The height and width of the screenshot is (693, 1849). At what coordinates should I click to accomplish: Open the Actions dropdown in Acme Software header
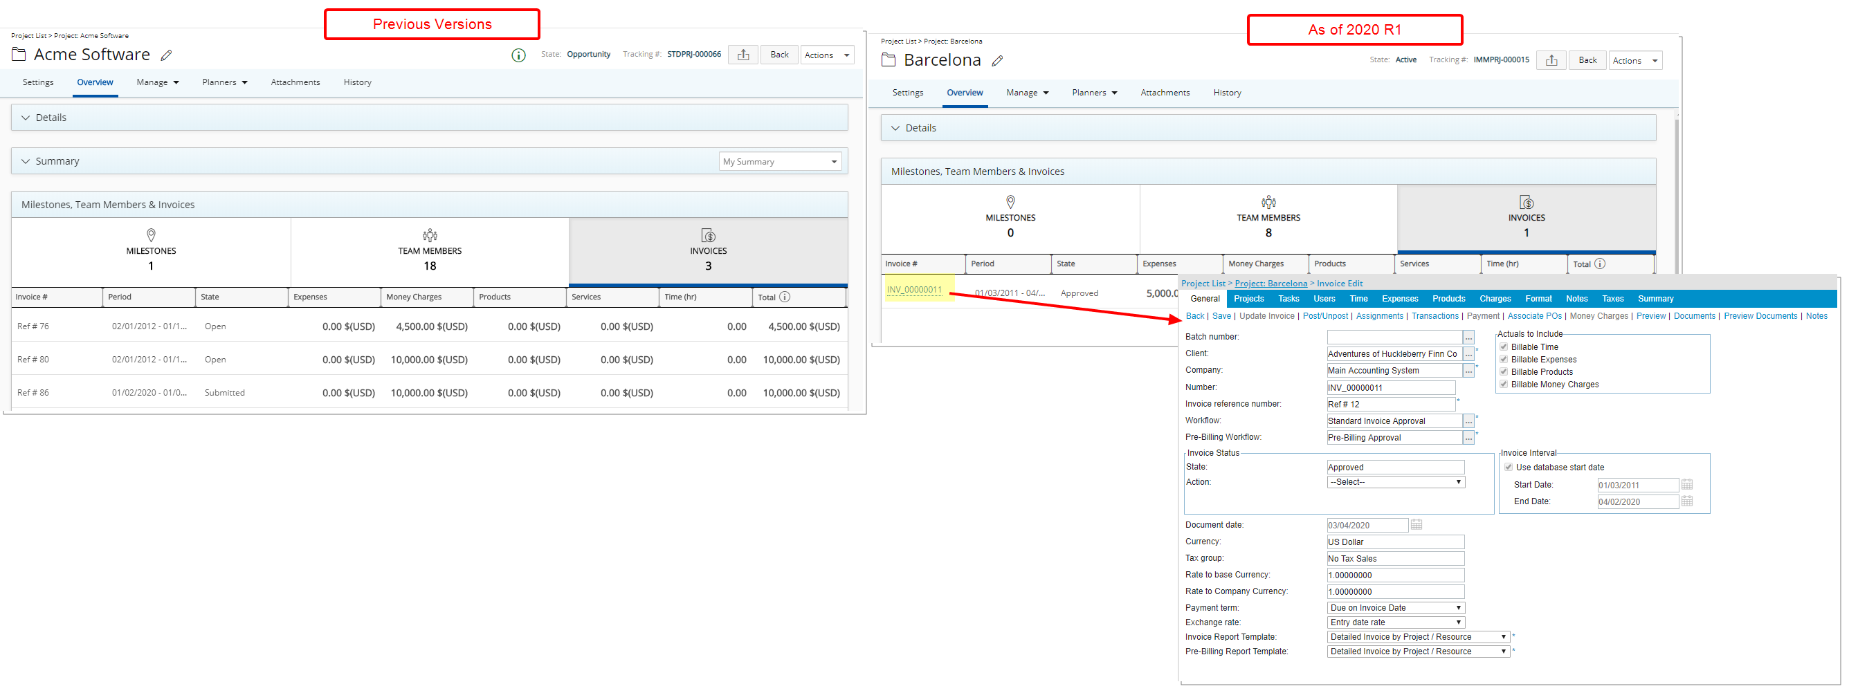pos(827,55)
